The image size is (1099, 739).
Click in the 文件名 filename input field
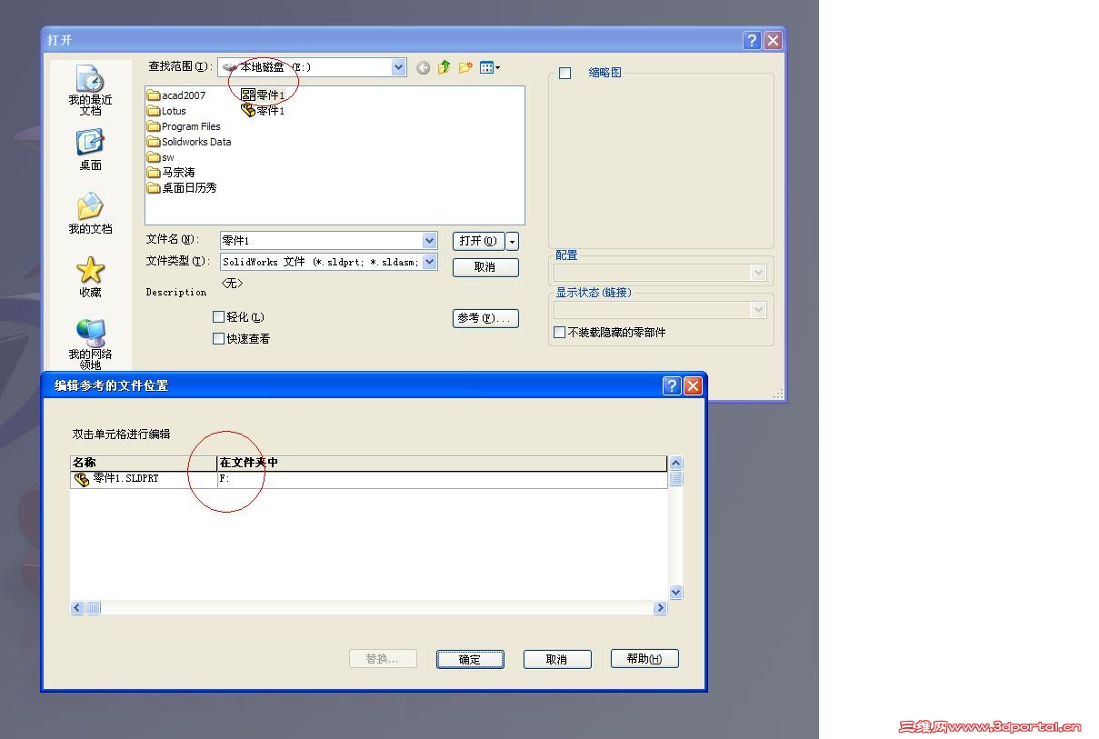(322, 241)
